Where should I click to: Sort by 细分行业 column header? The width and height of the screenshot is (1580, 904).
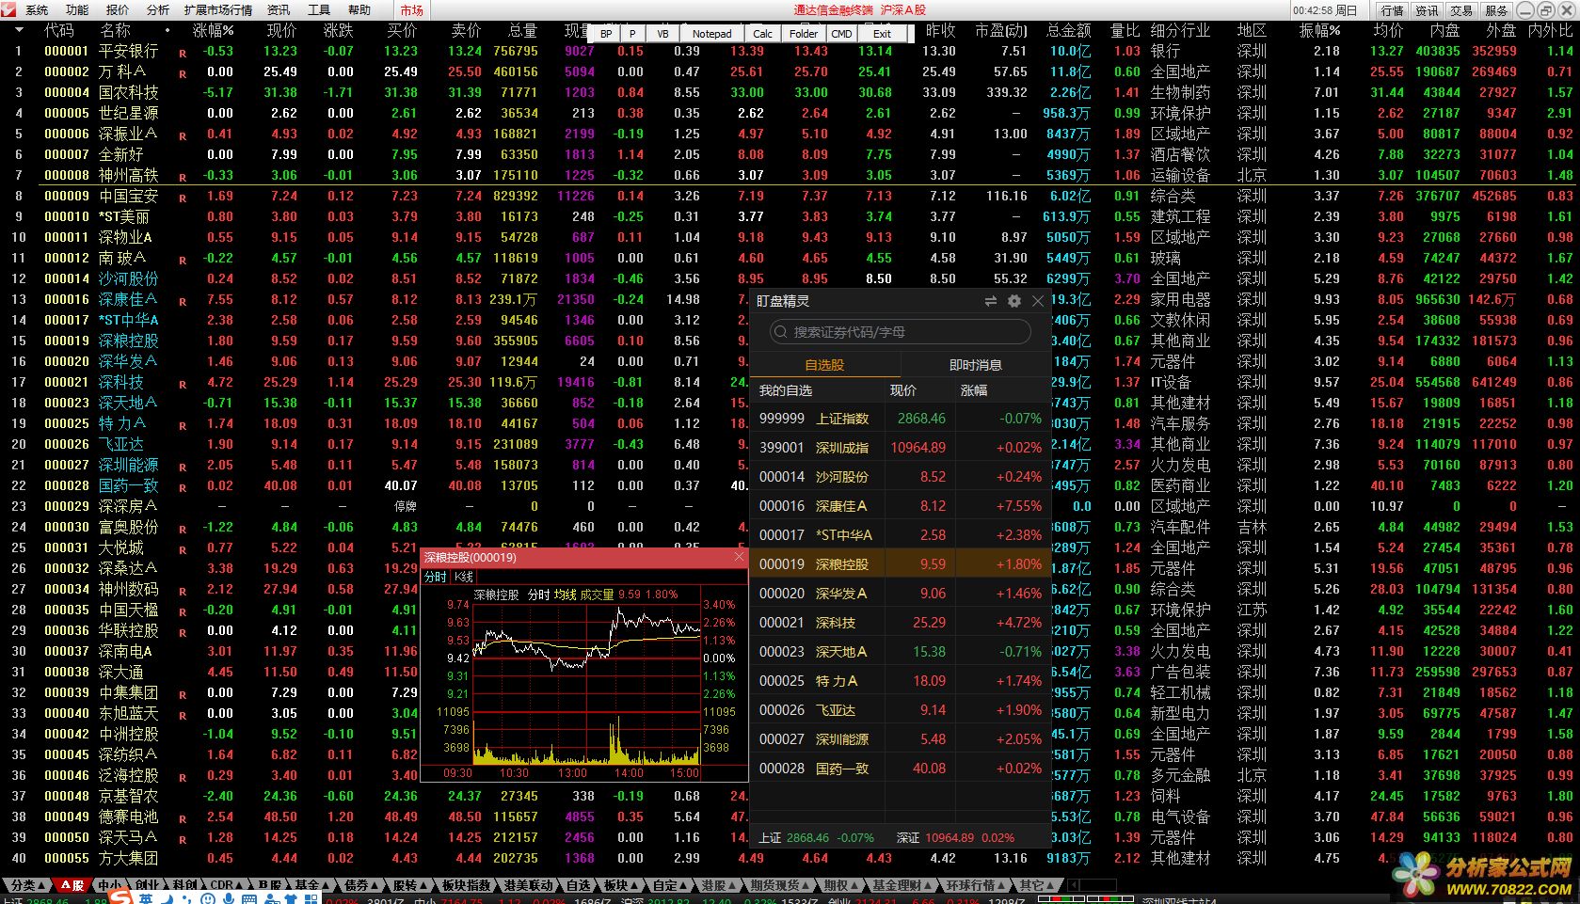(1180, 31)
